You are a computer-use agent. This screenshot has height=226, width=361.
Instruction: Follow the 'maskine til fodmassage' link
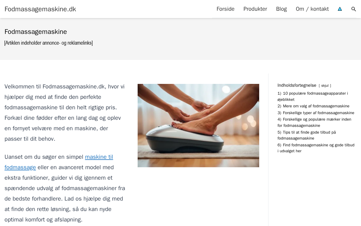[59, 162]
